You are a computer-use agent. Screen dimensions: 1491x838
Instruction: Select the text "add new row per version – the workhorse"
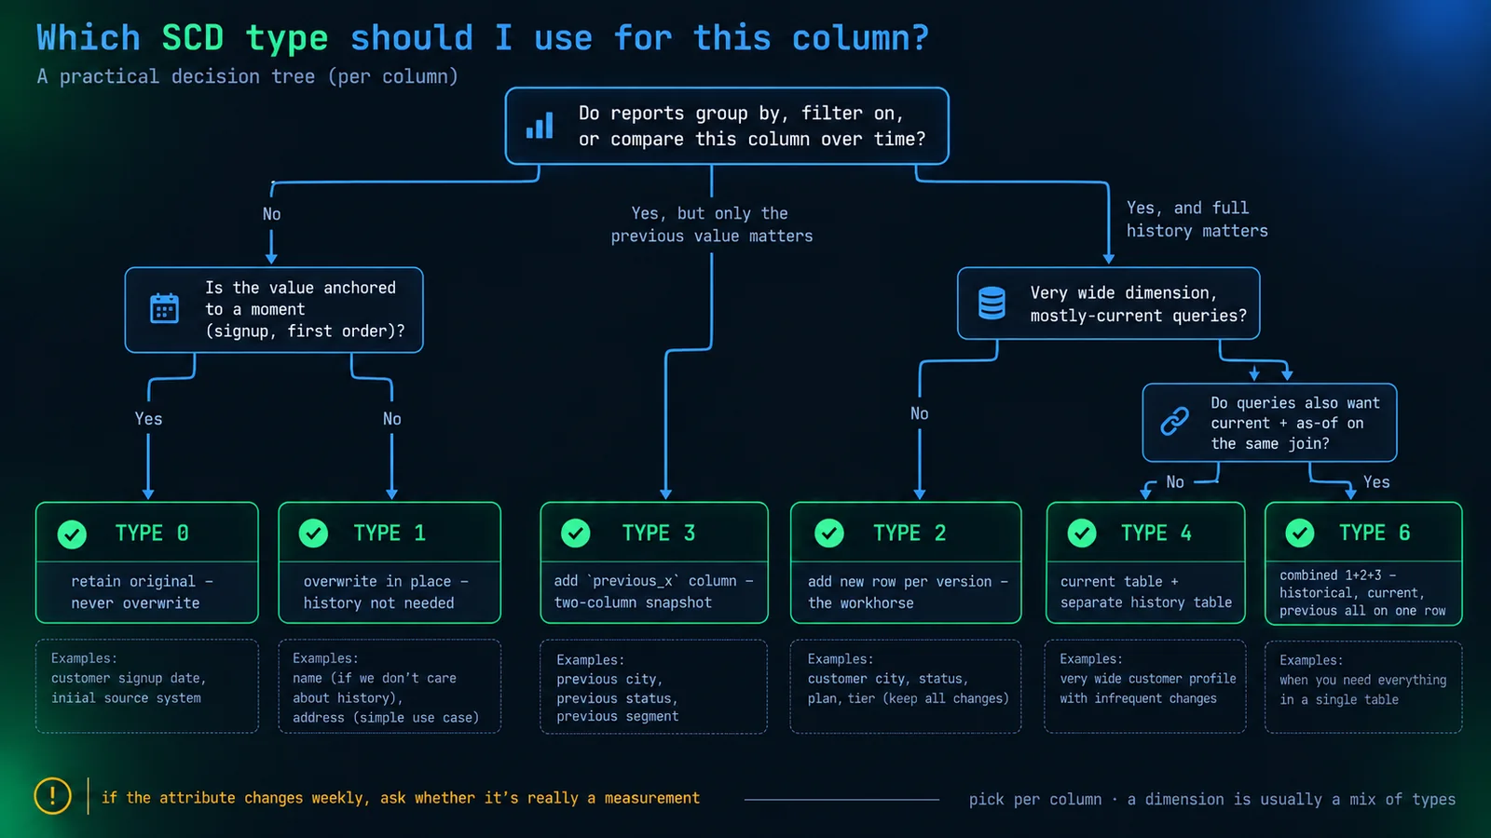pyautogui.click(x=909, y=592)
